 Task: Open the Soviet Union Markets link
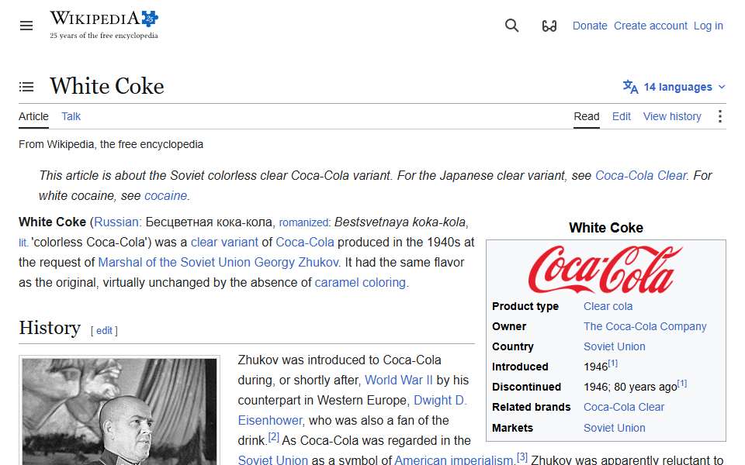[615, 428]
